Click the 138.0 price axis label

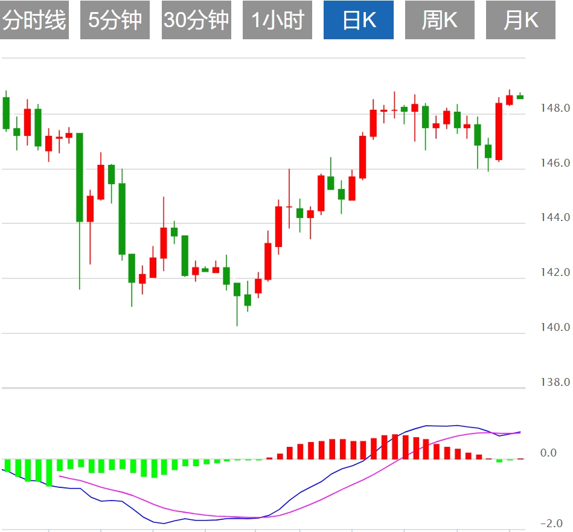click(555, 382)
